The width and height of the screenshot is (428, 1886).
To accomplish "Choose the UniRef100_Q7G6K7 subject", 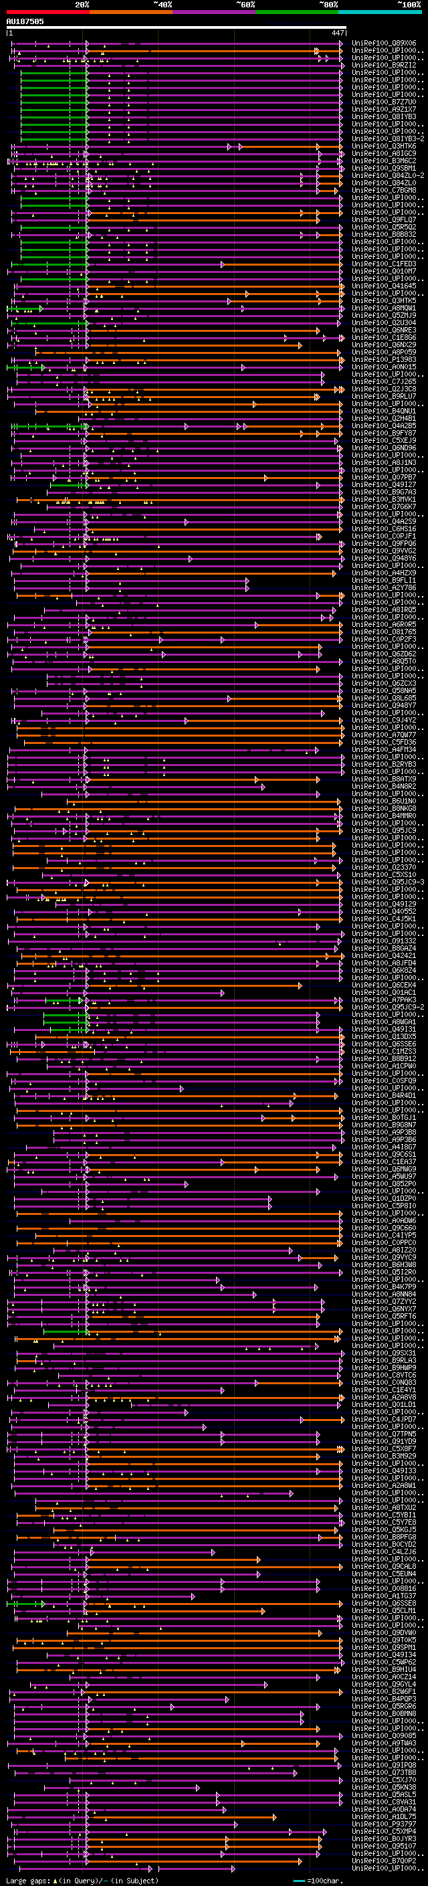I will click(383, 506).
